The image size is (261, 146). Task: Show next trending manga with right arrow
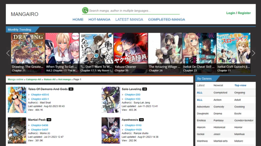click(253, 53)
